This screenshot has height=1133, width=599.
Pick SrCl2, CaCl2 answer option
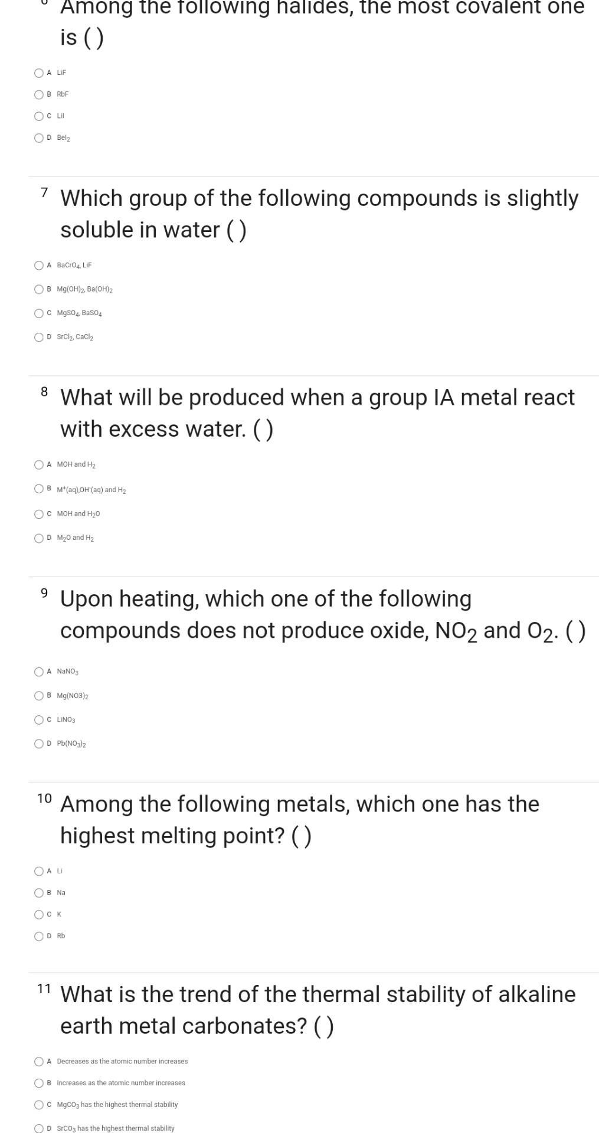39,337
